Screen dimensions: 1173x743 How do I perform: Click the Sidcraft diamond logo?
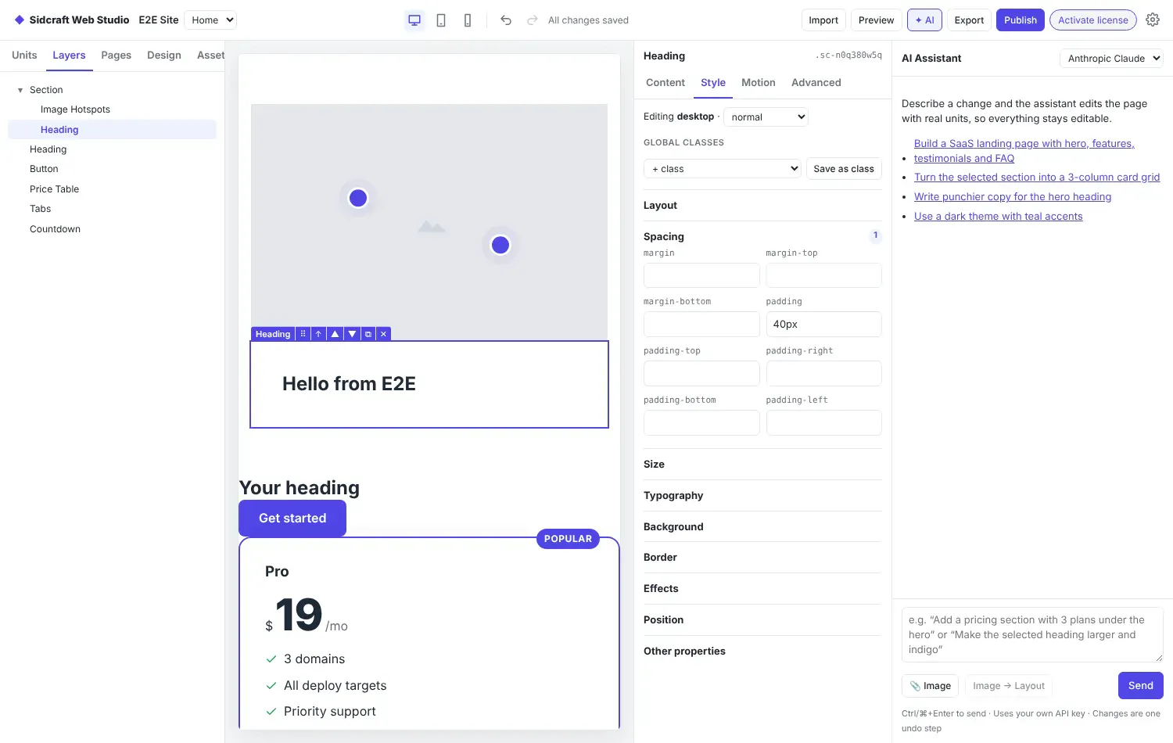[20, 20]
